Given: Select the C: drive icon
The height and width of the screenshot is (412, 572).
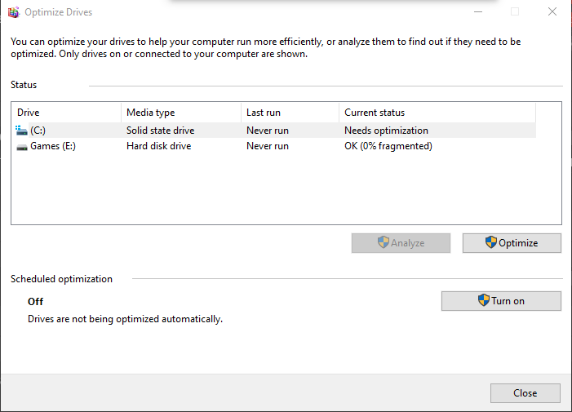Looking at the screenshot, I should point(21,131).
